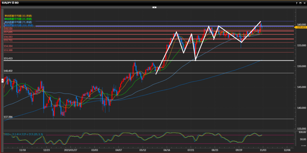Expand the left side panel arrow
The height and width of the screenshot is (153, 307).
point(2,80)
